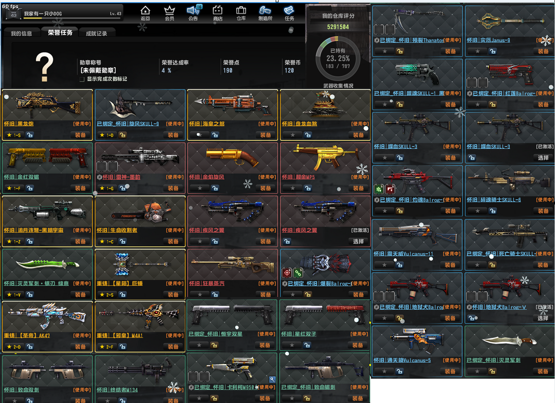Open the 怀旧|灭灵军刺·银刃 绿意 name link
The width and height of the screenshot is (555, 403).
36,284
